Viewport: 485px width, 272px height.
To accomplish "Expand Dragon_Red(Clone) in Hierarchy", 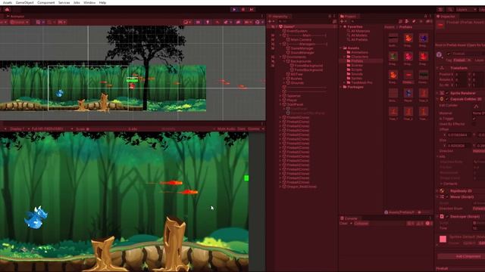I will coord(280,187).
